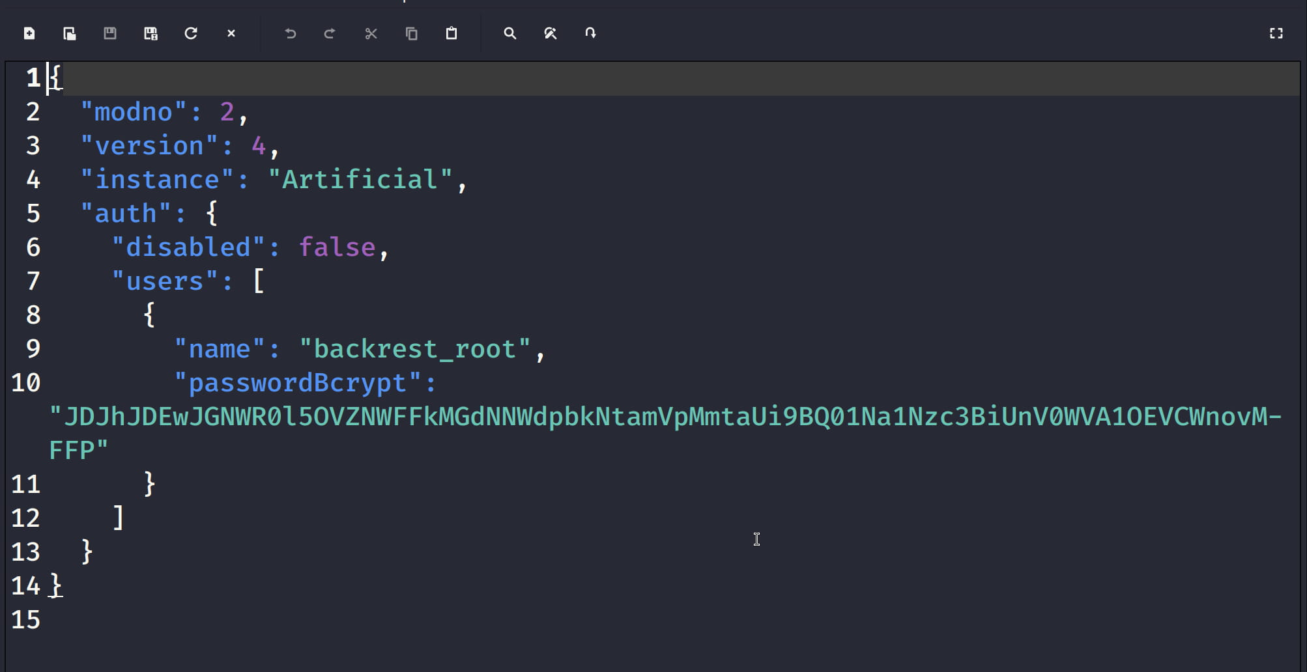Open the find and replace tool
1307x672 pixels.
[551, 33]
